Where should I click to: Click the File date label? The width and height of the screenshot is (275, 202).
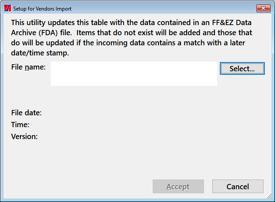26,113
